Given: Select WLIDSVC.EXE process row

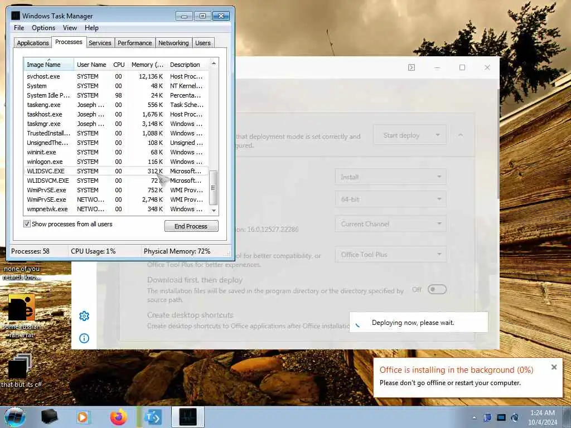Looking at the screenshot, I should coord(116,171).
